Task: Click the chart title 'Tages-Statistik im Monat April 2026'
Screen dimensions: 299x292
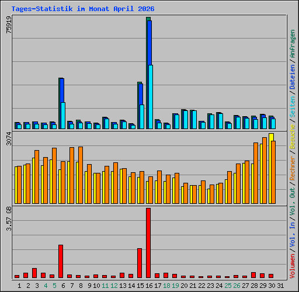Action: point(83,9)
